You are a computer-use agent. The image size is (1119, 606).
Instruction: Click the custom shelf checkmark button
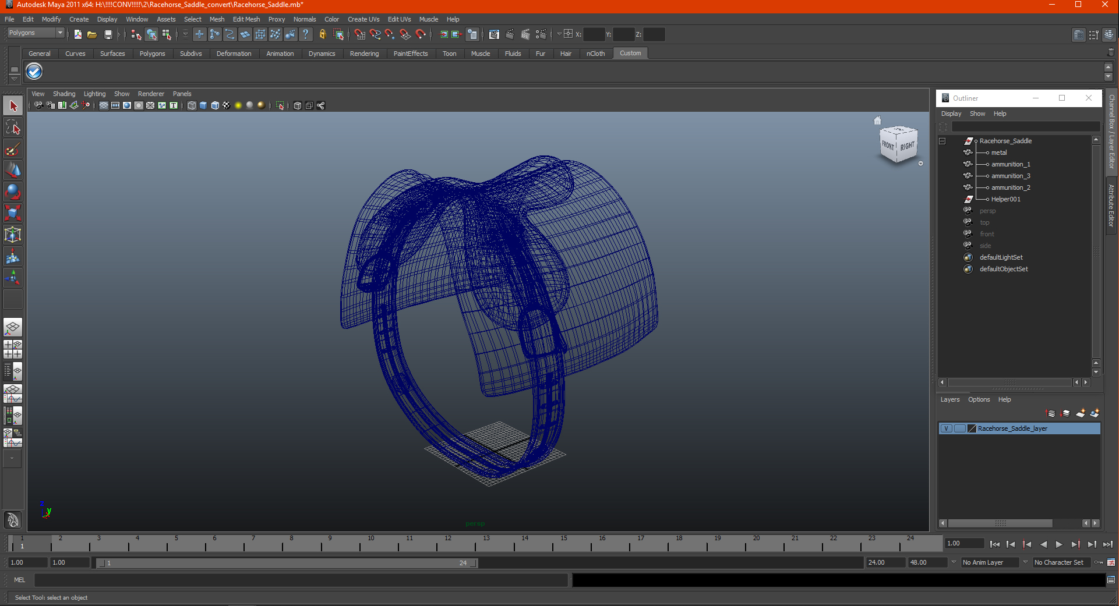coord(34,72)
